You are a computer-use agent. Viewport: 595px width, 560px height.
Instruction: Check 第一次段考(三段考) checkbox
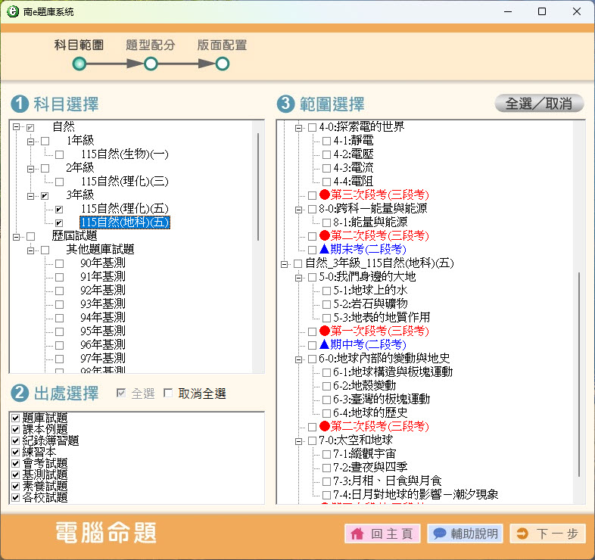(312, 331)
